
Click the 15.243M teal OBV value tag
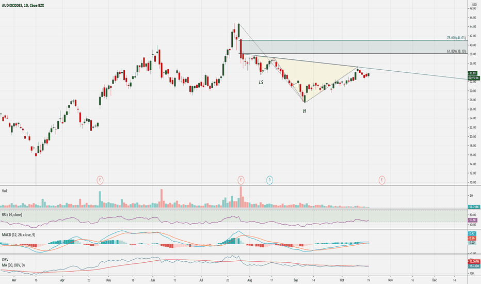tap(474, 266)
